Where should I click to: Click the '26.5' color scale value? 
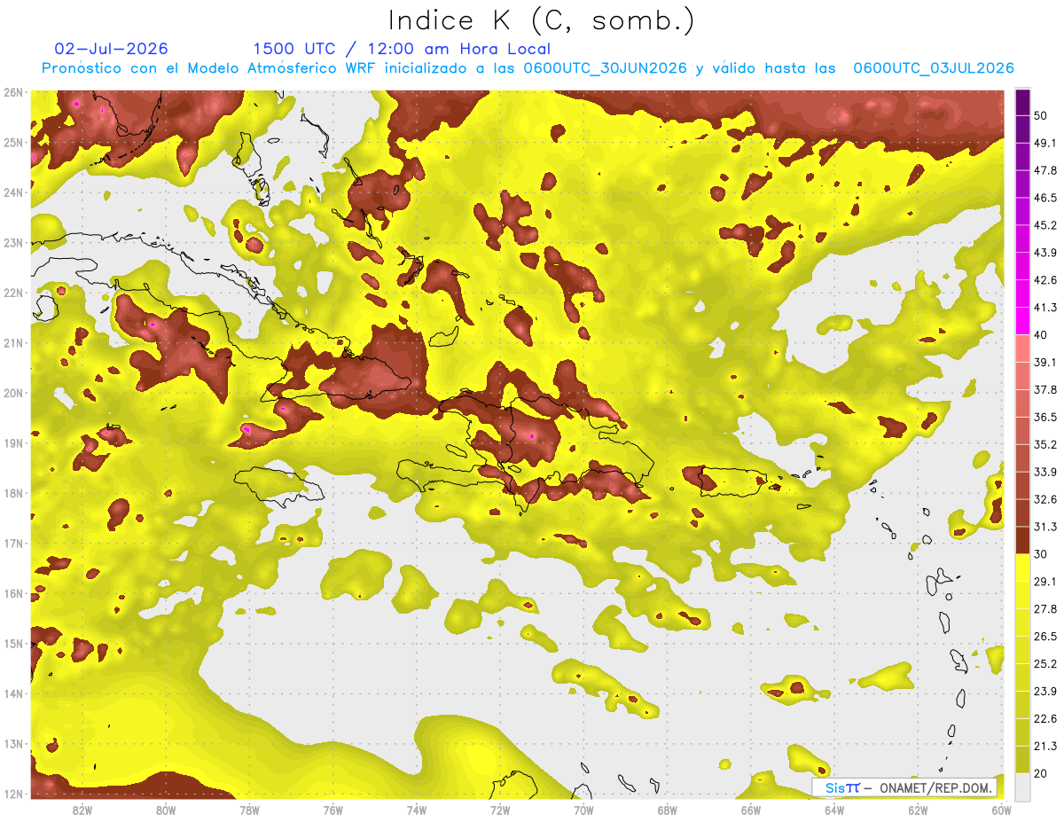click(x=1045, y=637)
